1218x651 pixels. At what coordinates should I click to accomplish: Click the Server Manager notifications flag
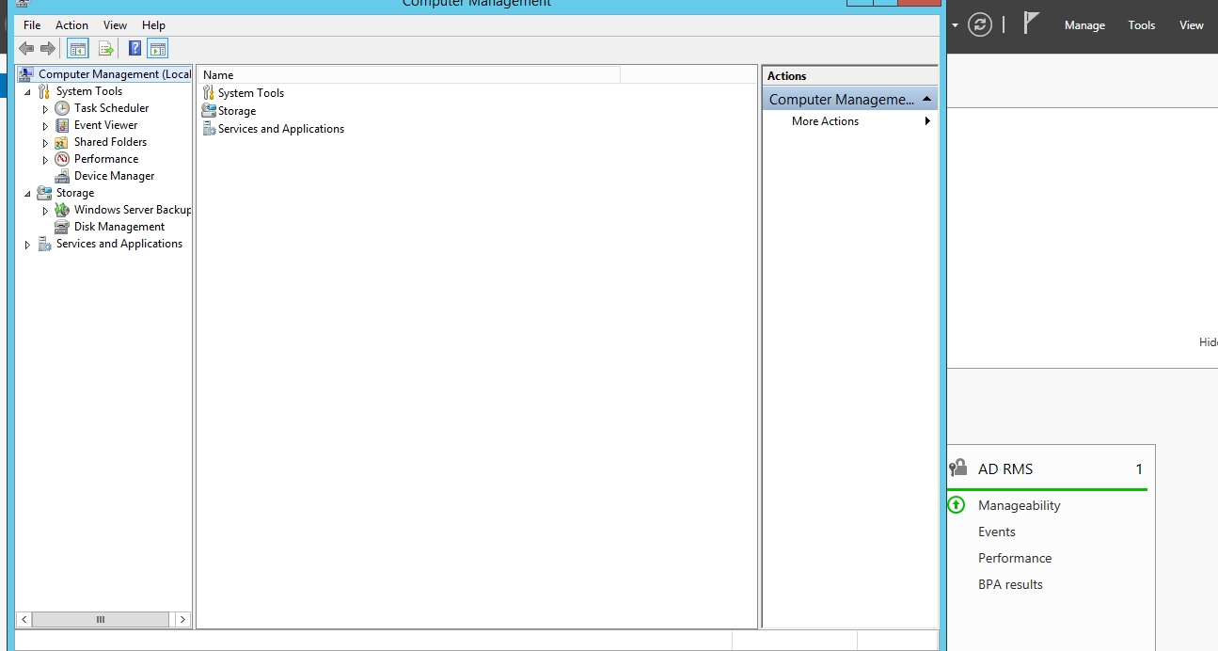pos(1032,24)
